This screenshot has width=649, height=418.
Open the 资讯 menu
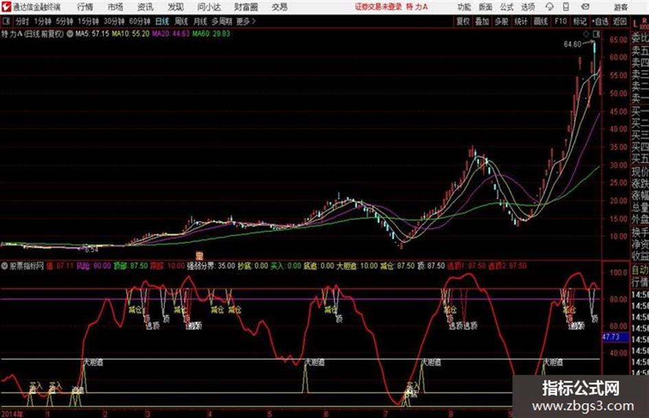[x=146, y=7]
